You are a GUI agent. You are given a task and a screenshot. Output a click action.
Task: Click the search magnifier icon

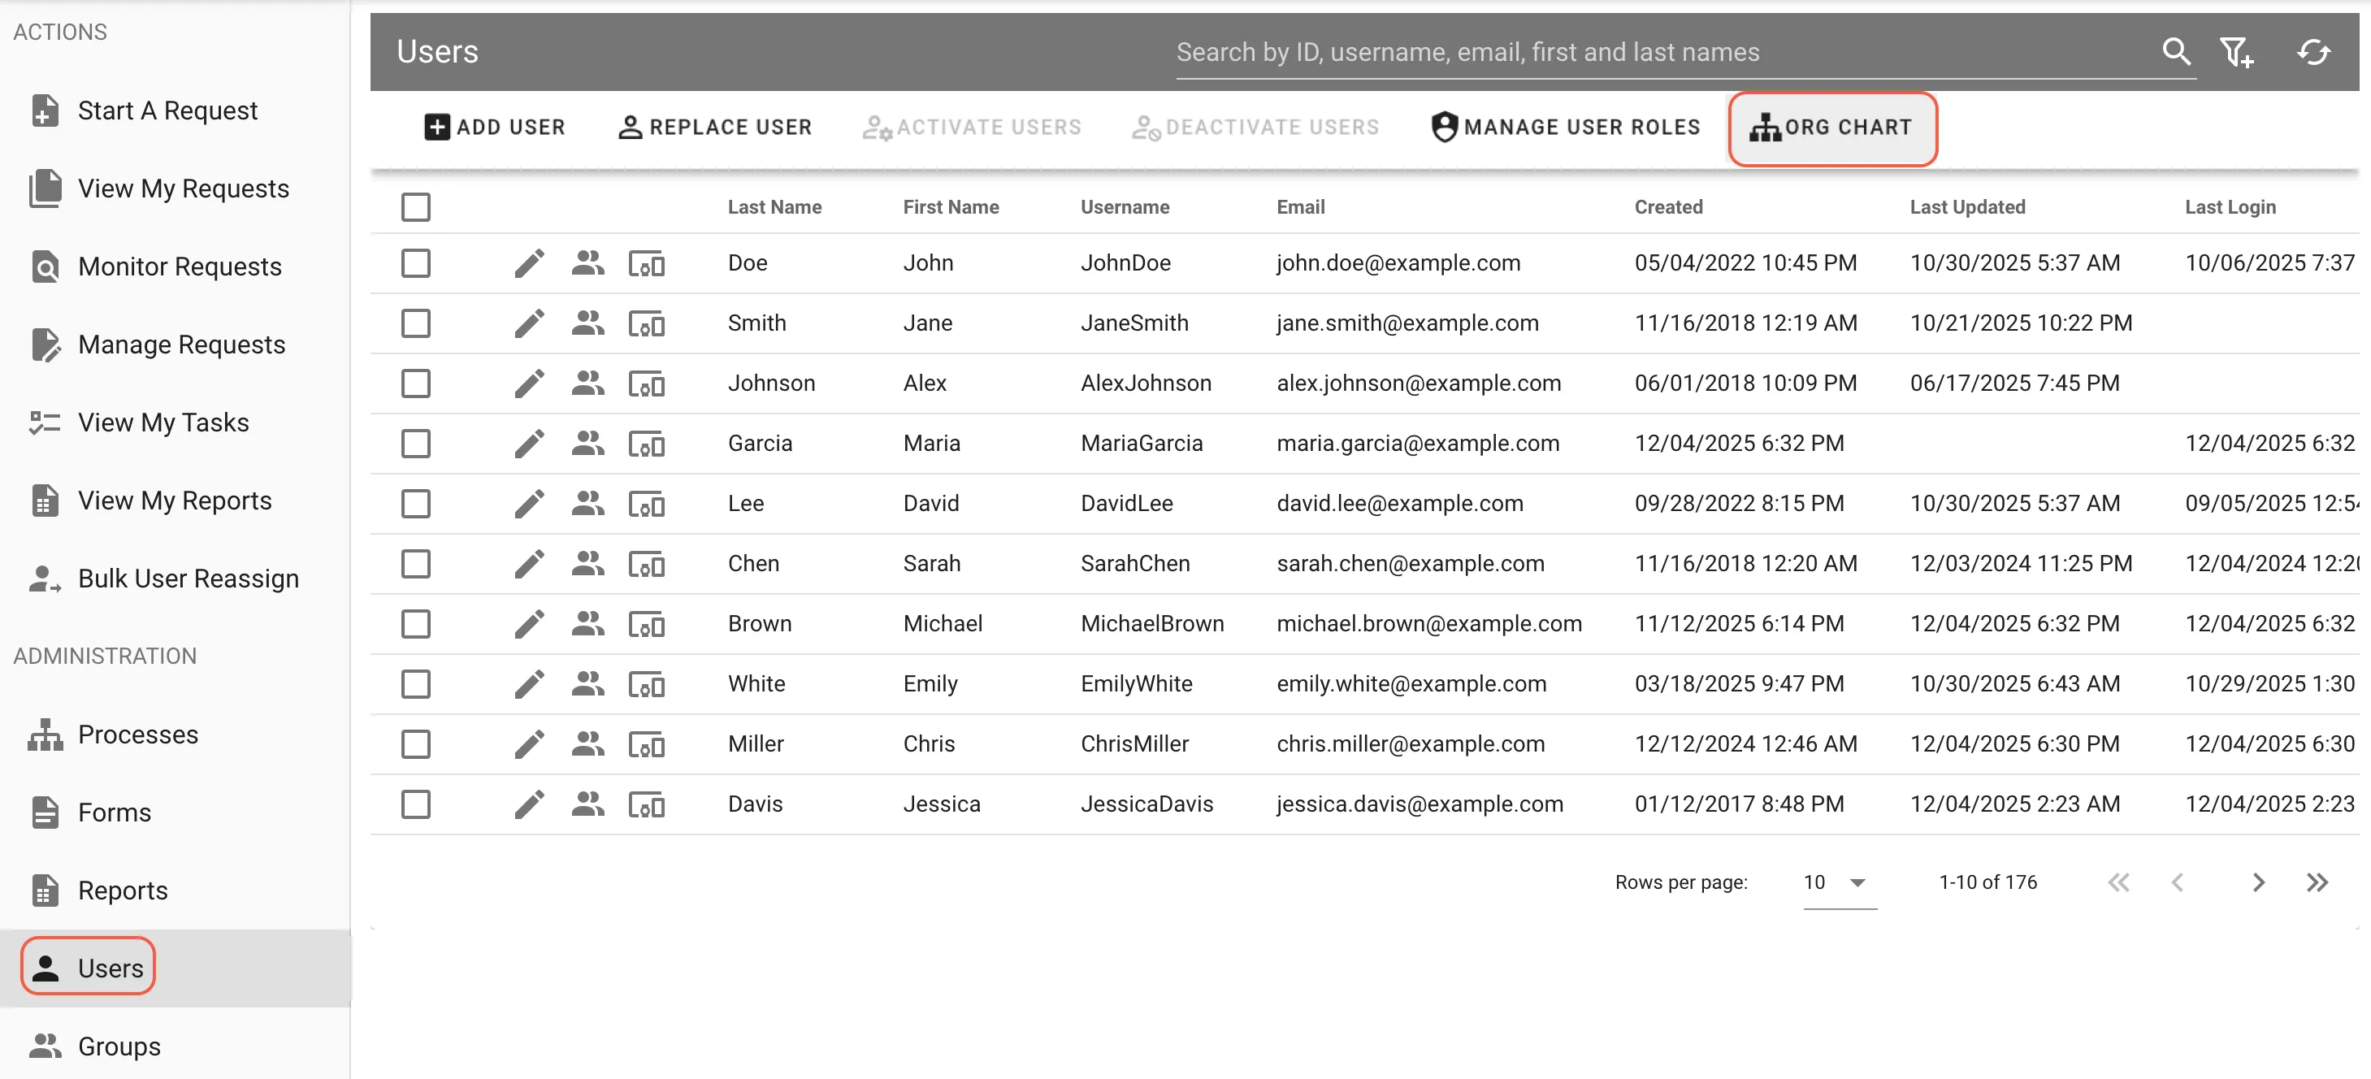click(2176, 53)
